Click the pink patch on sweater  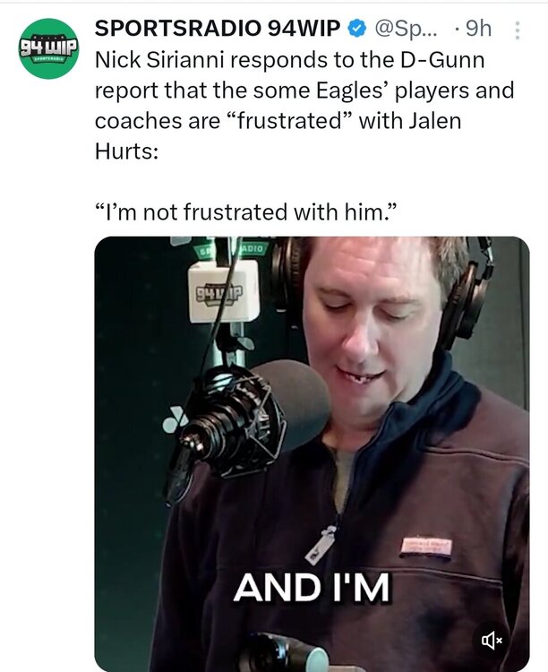tap(426, 547)
